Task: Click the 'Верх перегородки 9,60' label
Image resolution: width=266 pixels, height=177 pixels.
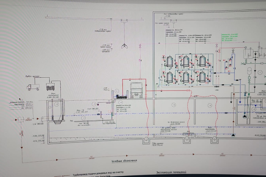Action: point(210,129)
